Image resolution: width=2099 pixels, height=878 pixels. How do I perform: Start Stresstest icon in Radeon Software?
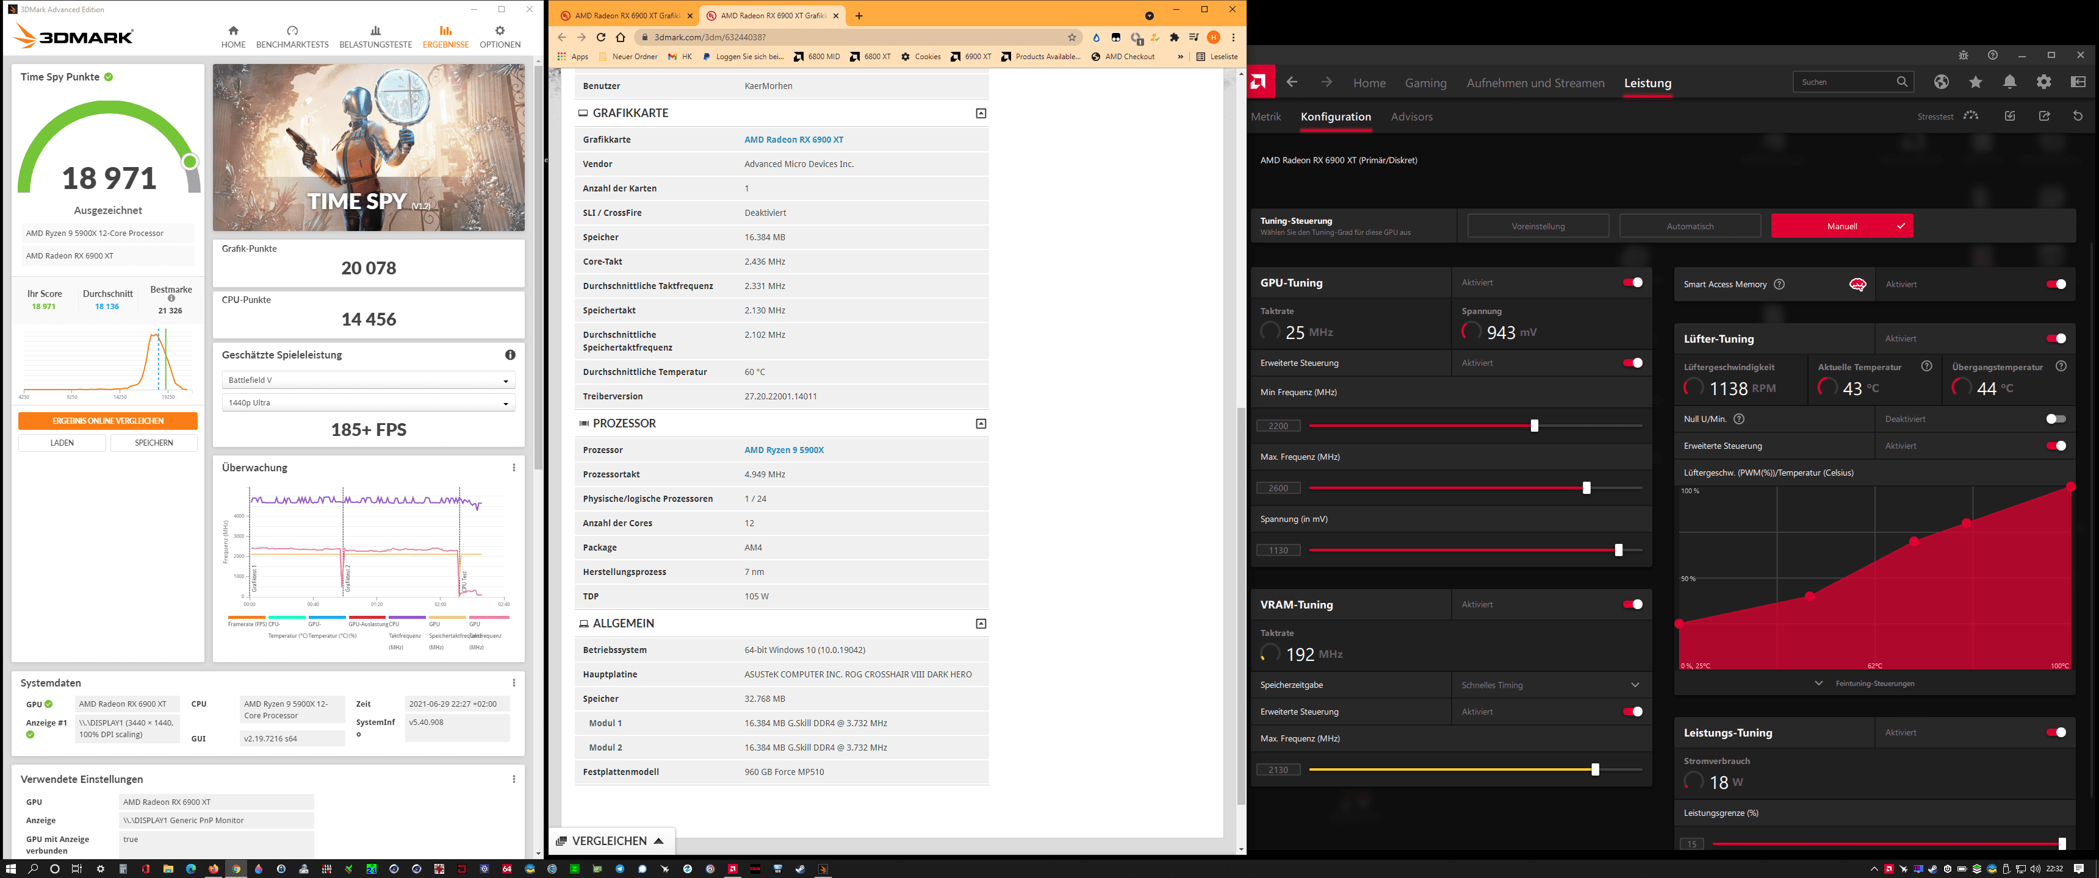point(1970,116)
